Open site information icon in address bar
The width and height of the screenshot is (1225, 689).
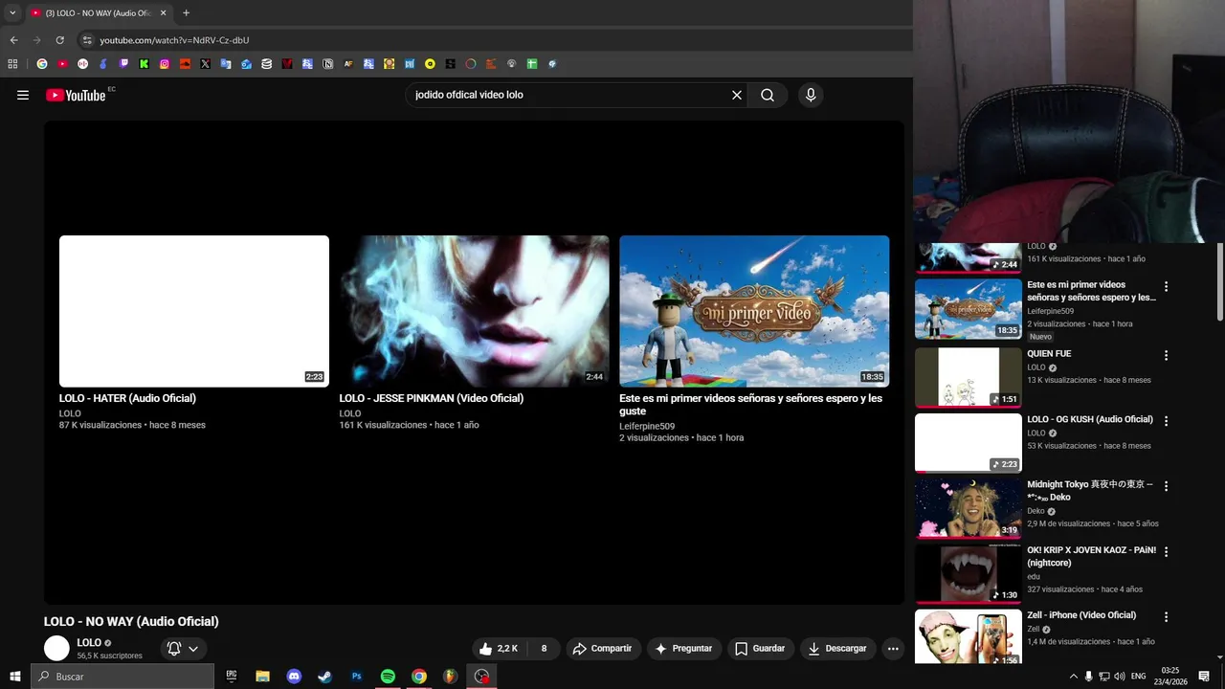(87, 40)
